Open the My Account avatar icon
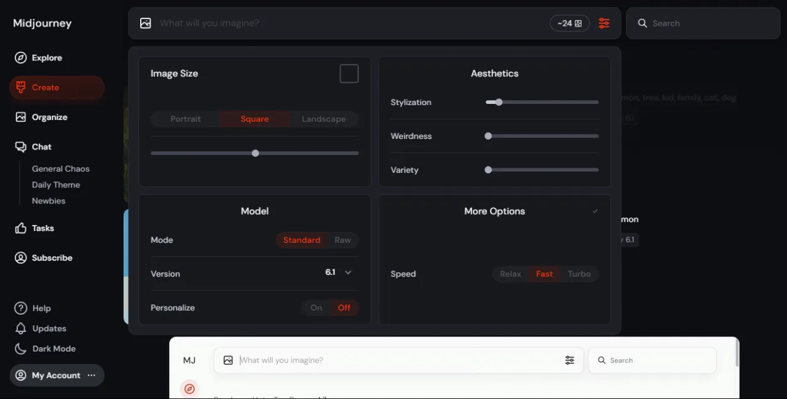 coord(21,375)
